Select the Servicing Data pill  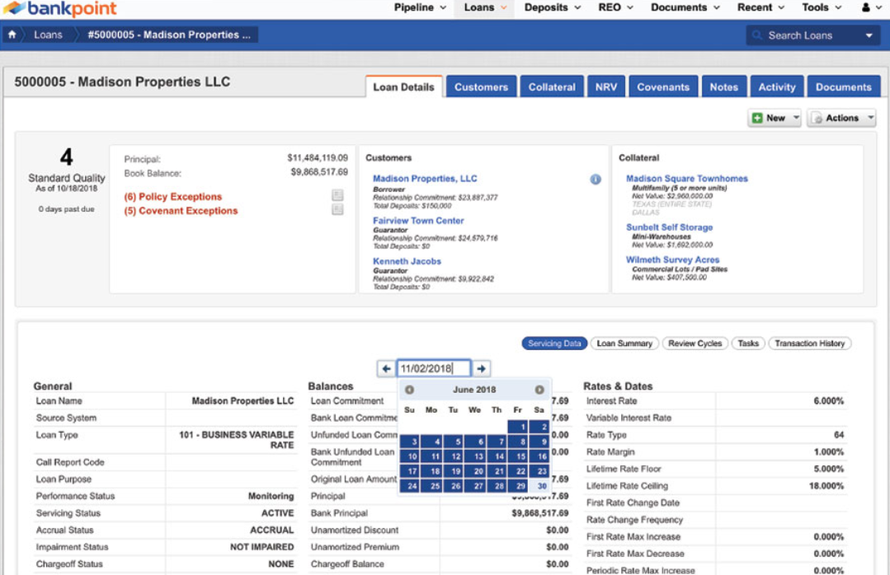click(x=554, y=344)
